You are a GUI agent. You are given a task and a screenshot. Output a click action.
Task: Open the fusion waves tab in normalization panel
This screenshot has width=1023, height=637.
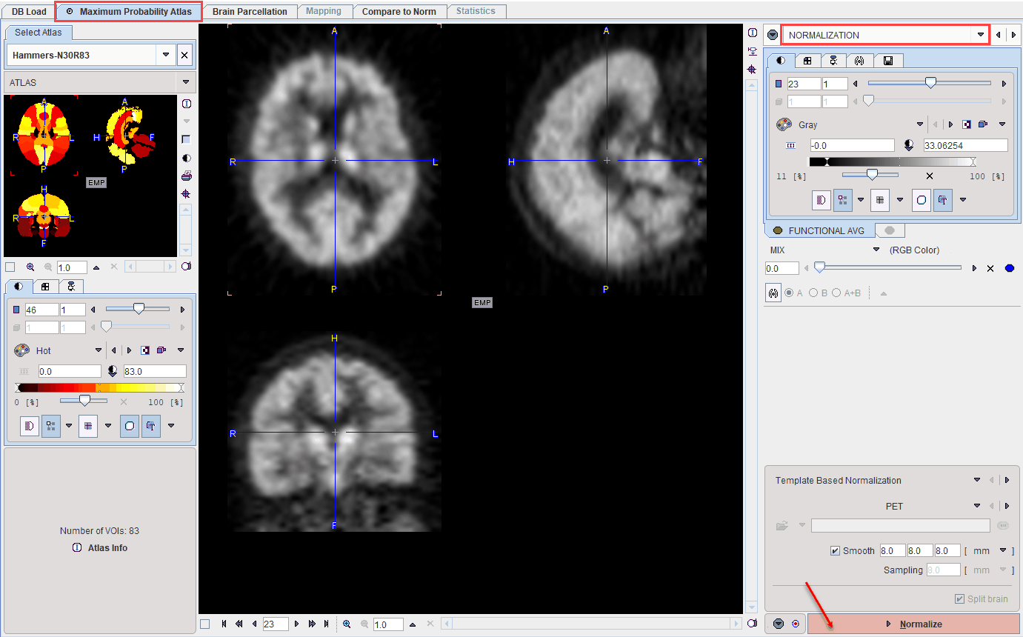coord(859,61)
